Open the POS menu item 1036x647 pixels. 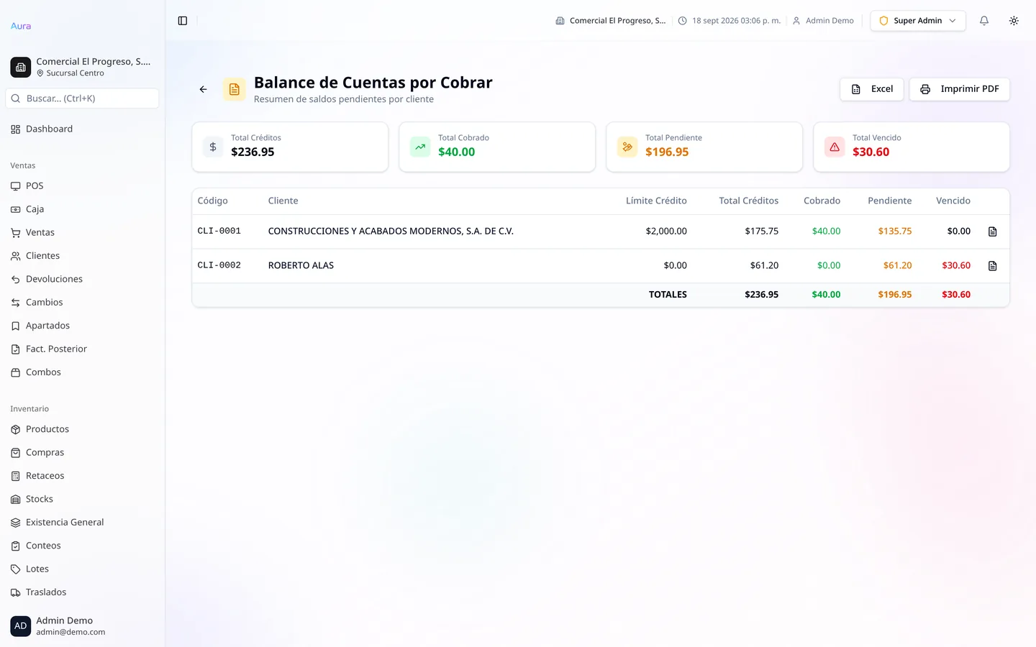click(x=82, y=186)
